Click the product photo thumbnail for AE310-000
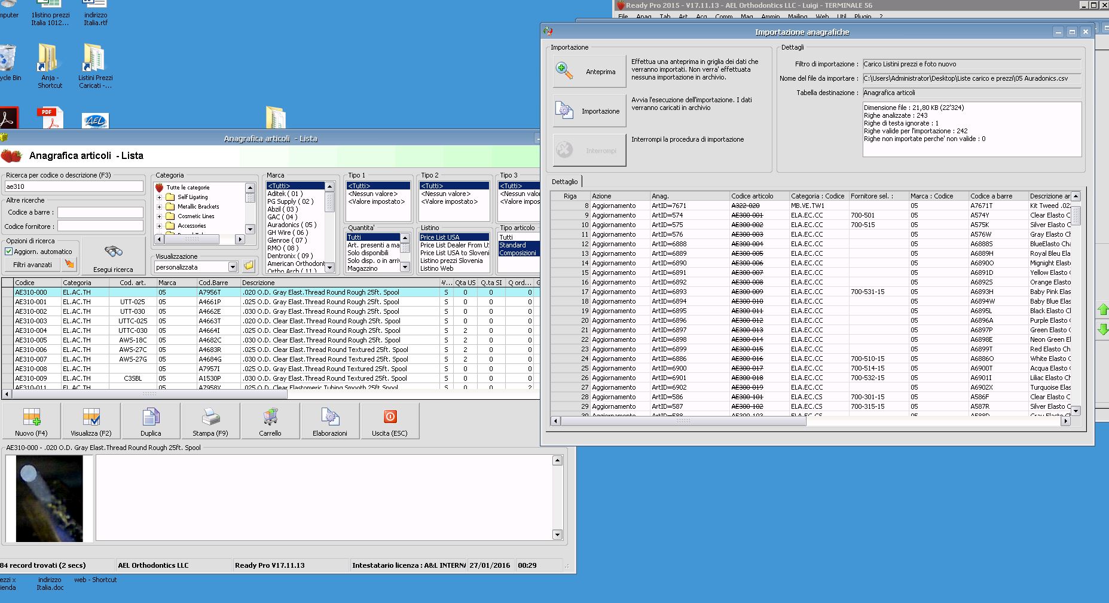This screenshot has width=1109, height=603. (49, 498)
